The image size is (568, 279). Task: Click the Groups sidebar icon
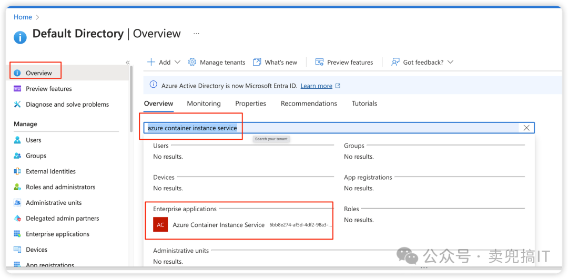pyautogui.click(x=17, y=156)
